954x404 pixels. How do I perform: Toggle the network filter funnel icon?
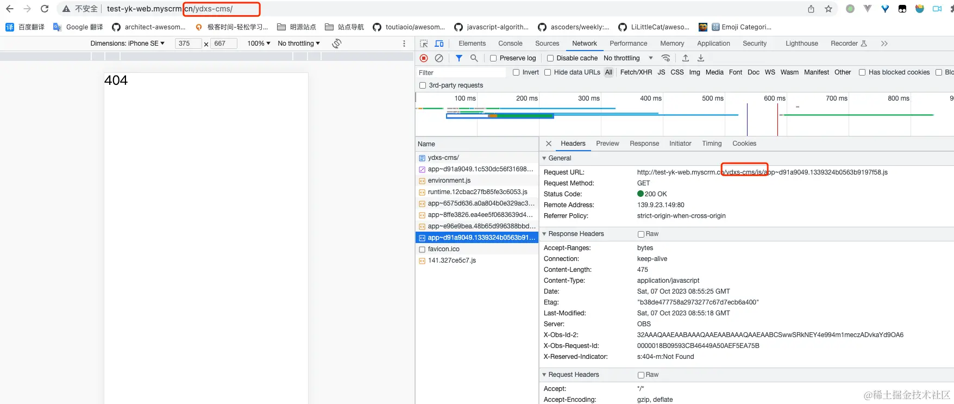(x=459, y=58)
